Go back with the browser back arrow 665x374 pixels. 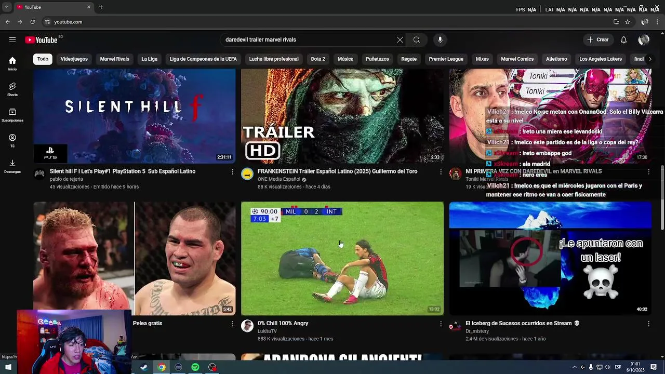(7, 22)
